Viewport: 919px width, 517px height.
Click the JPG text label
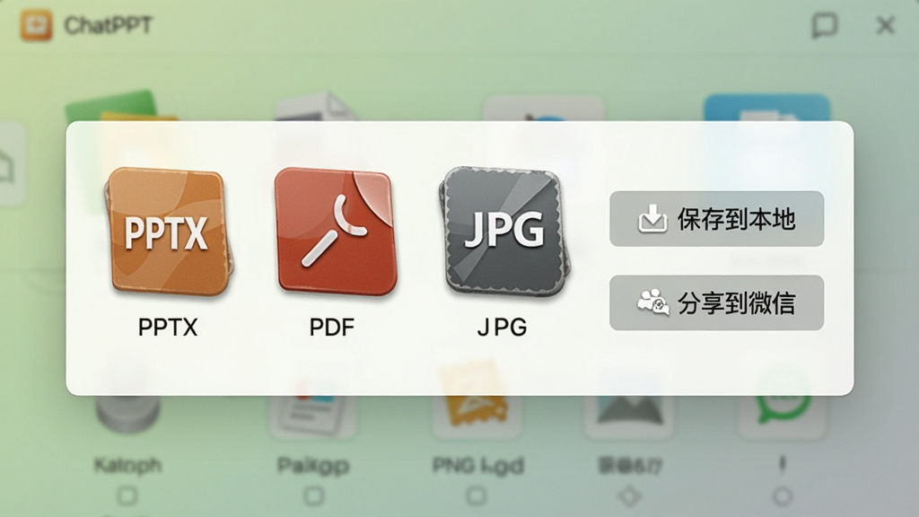[x=503, y=327]
